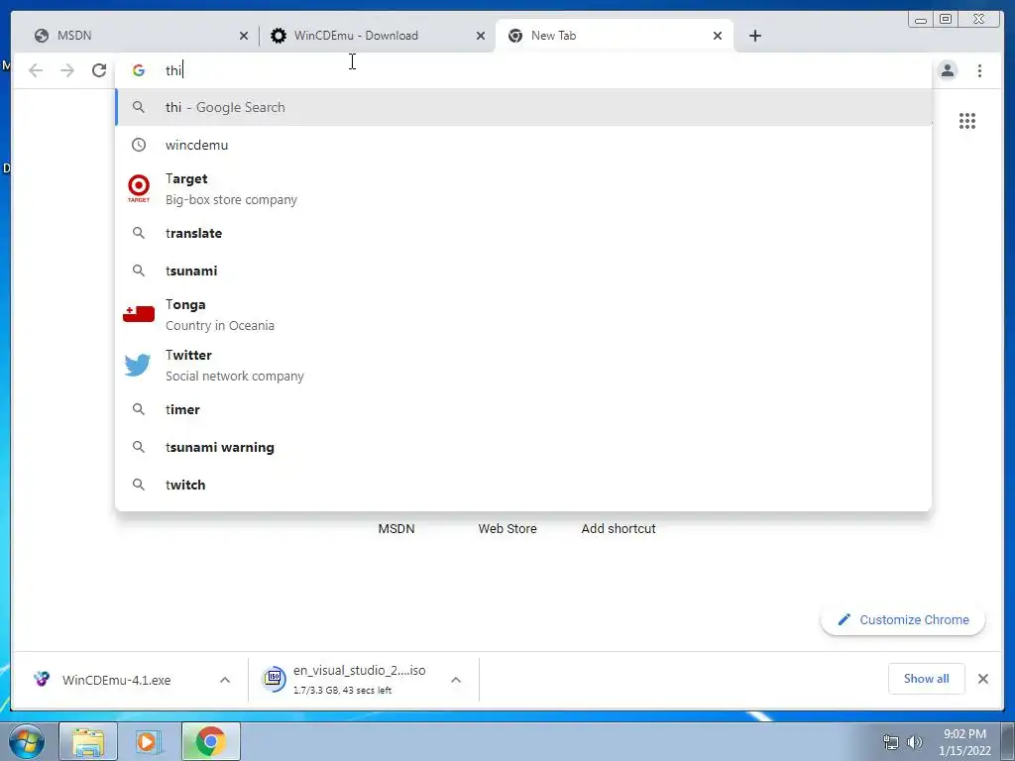This screenshot has height=761, width=1015.
Task: Click the magnifier icon beside 'translate'
Action: coord(139,232)
